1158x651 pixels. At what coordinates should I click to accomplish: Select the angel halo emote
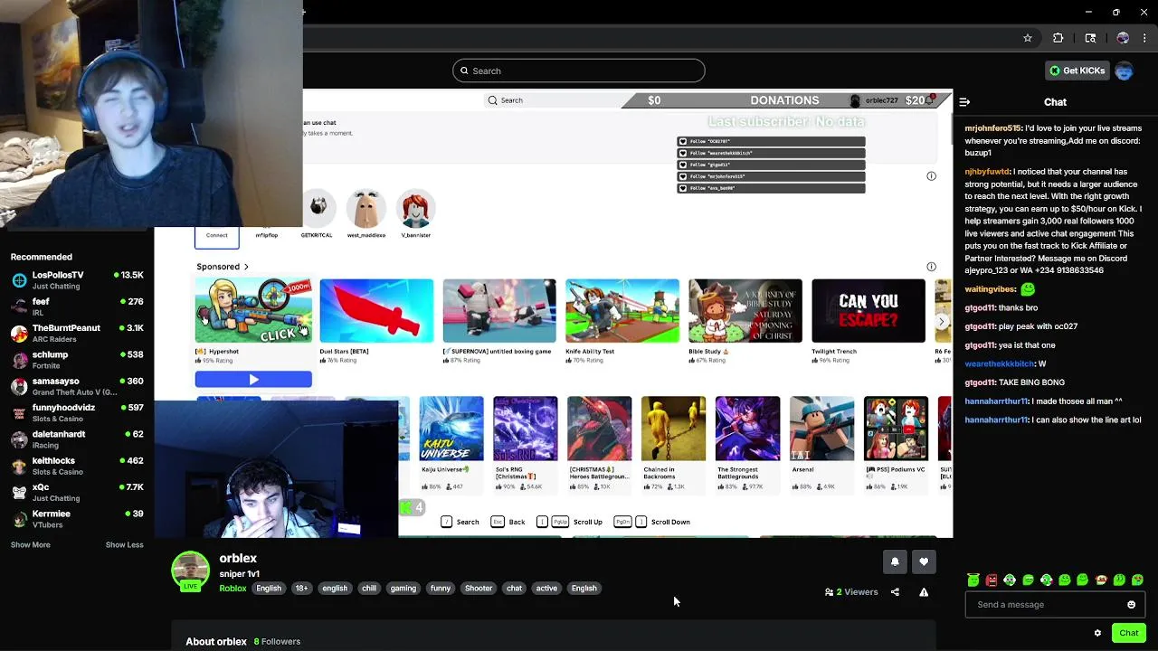click(973, 580)
